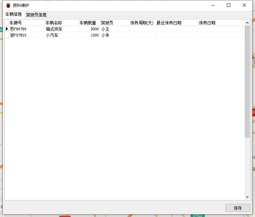Image resolution: width=255 pixels, height=217 pixels.
Task: Switch to the 车辆信息 tab
Action: [13, 14]
